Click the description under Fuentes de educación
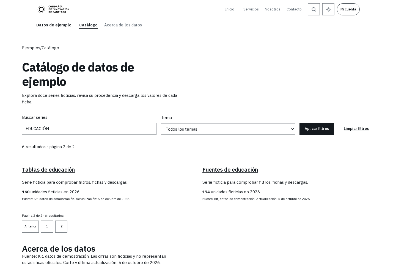The image size is (396, 264). [255, 182]
